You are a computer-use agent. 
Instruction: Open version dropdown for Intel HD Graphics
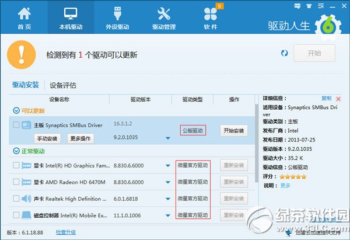tap(168, 166)
